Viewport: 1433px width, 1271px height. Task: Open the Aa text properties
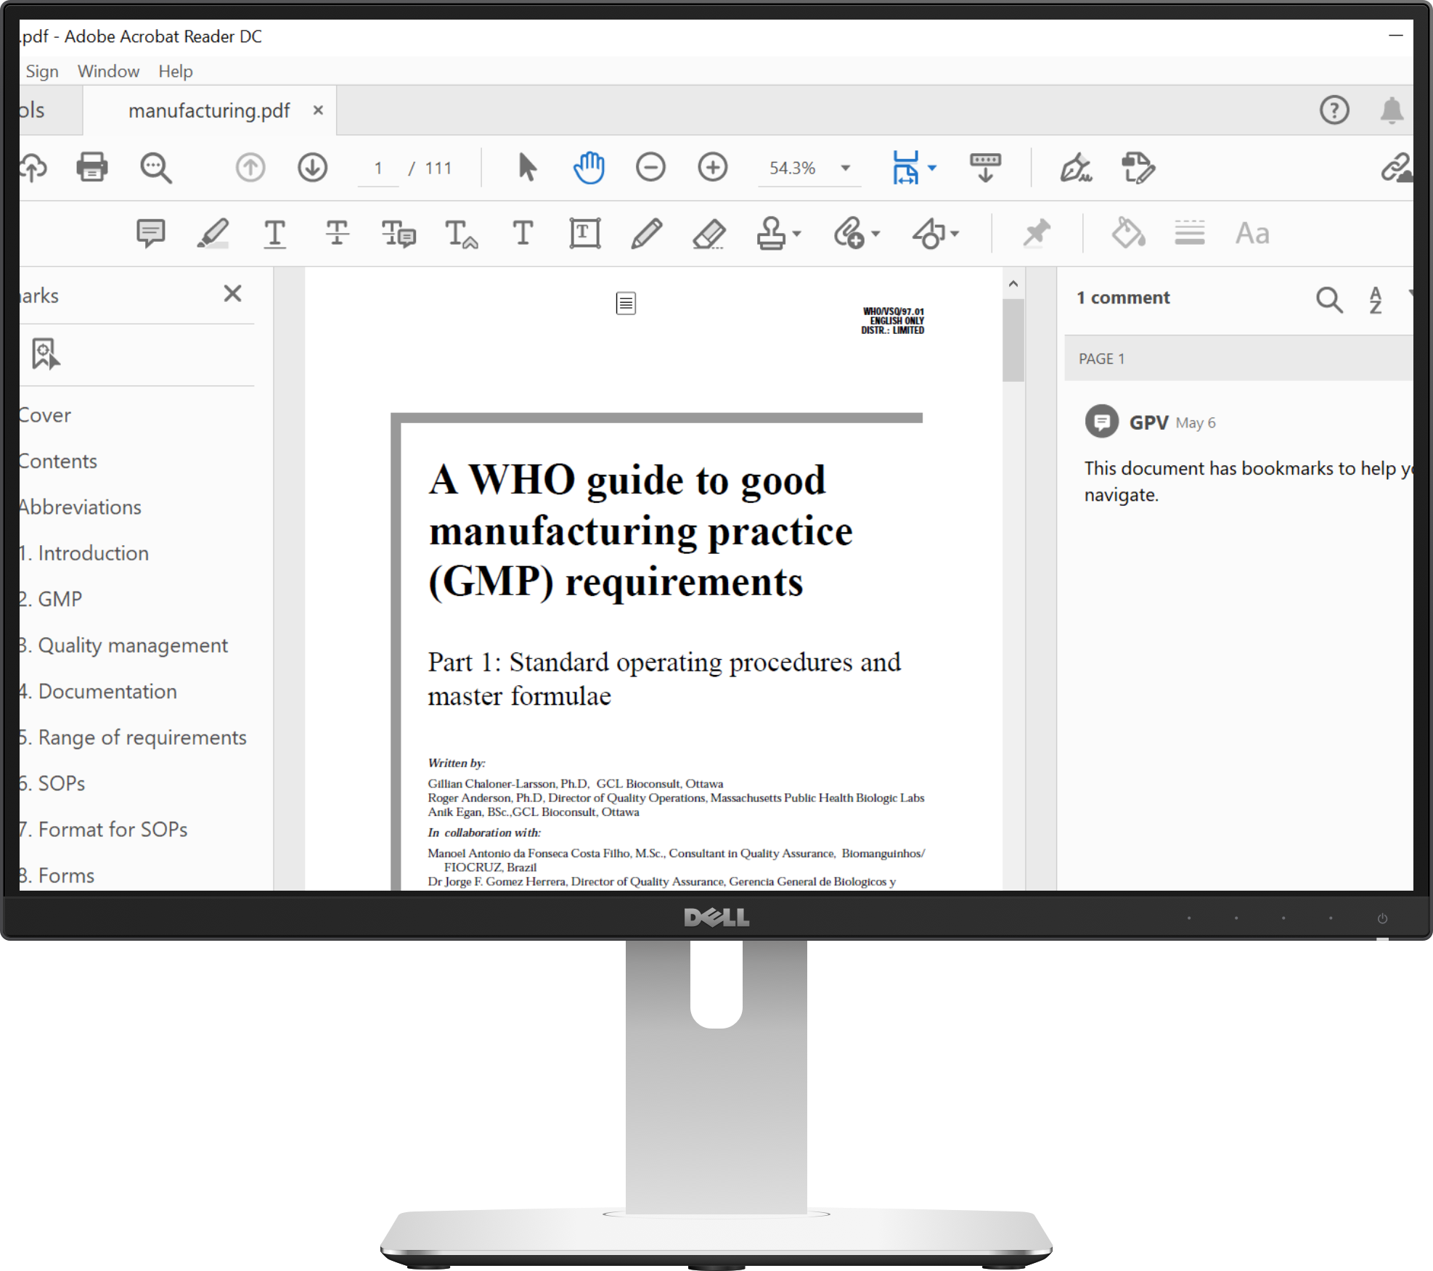1252,234
